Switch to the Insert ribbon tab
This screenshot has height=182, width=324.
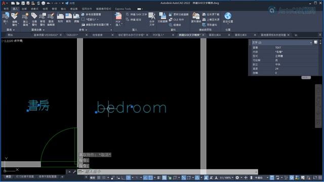coord(15,9)
